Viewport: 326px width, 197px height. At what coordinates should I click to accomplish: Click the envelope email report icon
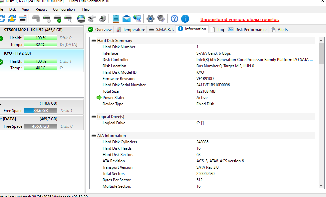(126, 19)
